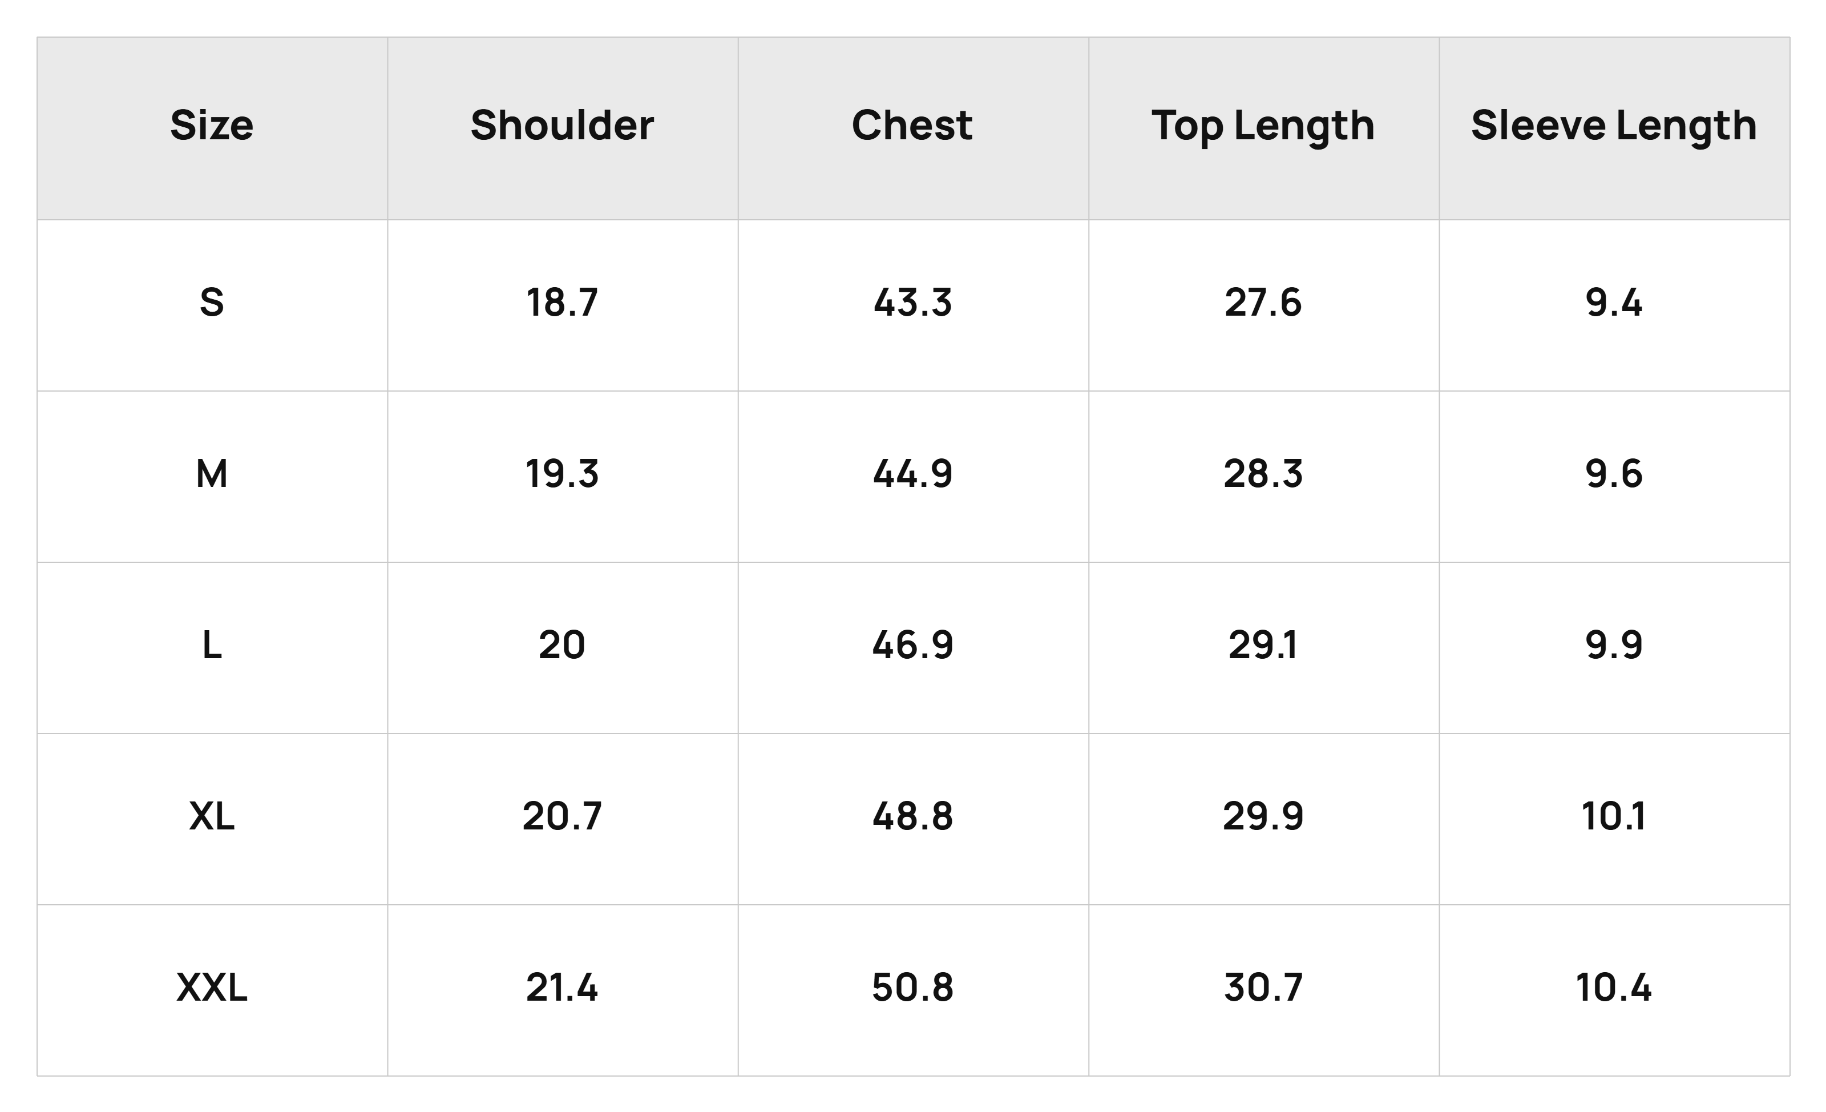
Task: Click the 46.9 chest value cell
Action: coord(913,648)
